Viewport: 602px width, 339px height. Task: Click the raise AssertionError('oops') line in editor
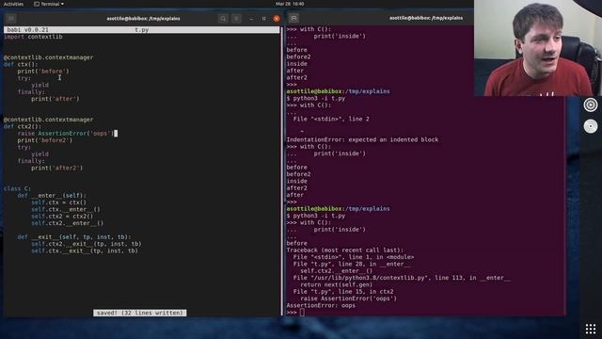[x=66, y=134]
